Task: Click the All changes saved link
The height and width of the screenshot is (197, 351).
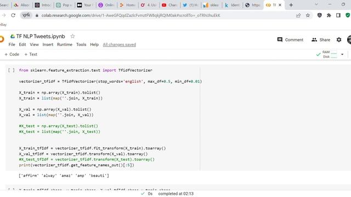Action: tap(120, 45)
